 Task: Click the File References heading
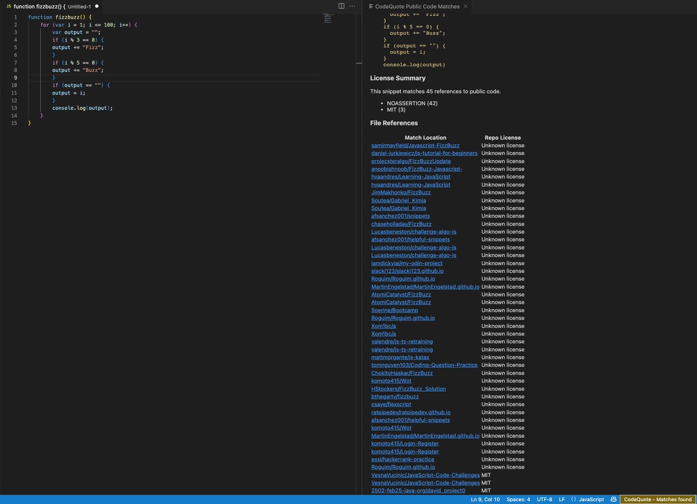[x=394, y=123]
